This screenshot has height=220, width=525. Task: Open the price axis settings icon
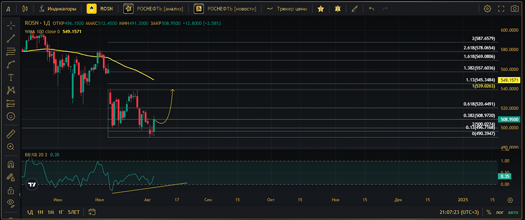click(x=510, y=200)
